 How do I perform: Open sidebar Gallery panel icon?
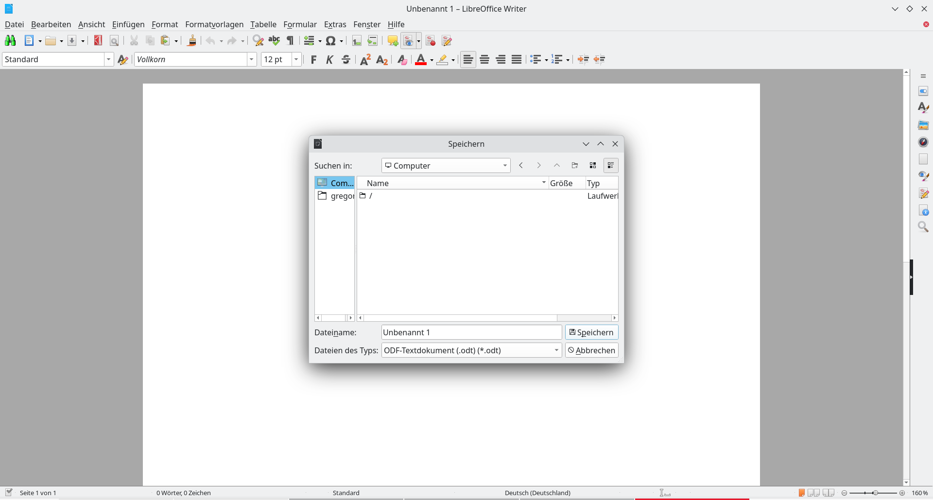pos(923,125)
